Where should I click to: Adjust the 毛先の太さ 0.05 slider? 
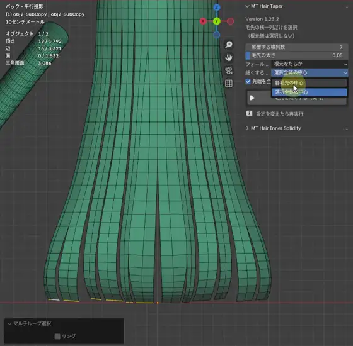click(x=297, y=55)
